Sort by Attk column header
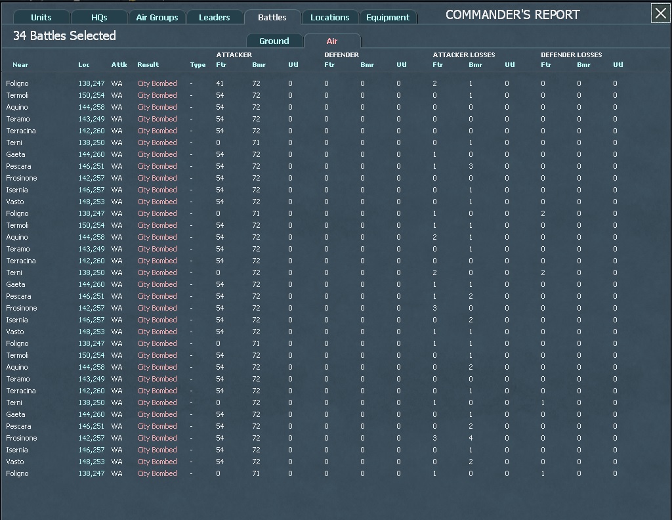The width and height of the screenshot is (672, 520). 119,65
